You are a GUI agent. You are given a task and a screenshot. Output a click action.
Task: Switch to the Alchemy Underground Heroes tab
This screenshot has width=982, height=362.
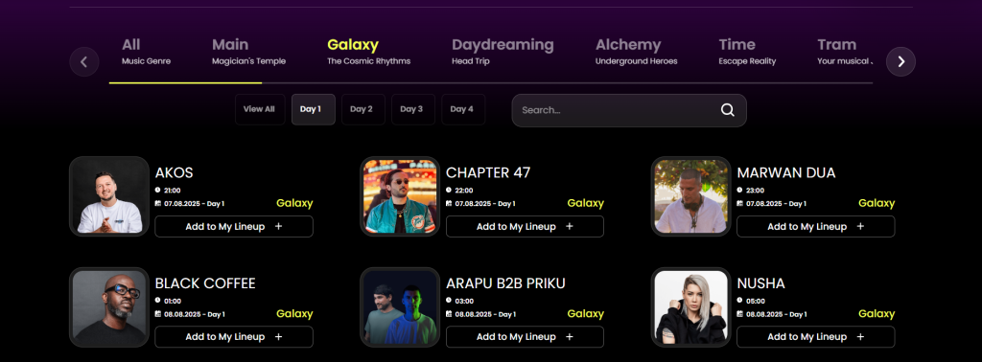pos(636,52)
